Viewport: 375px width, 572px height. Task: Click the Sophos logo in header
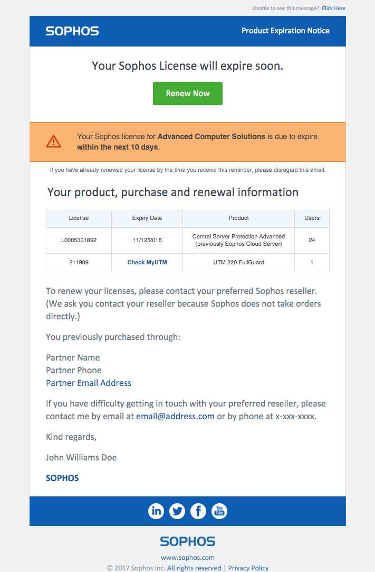click(72, 31)
